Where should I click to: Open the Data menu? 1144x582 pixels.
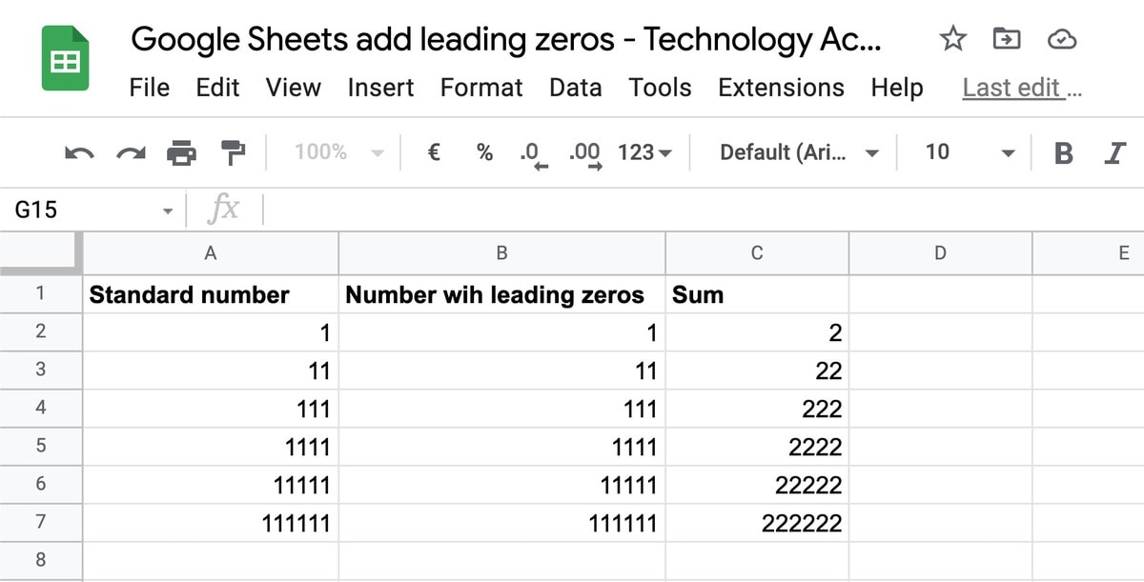coord(575,88)
